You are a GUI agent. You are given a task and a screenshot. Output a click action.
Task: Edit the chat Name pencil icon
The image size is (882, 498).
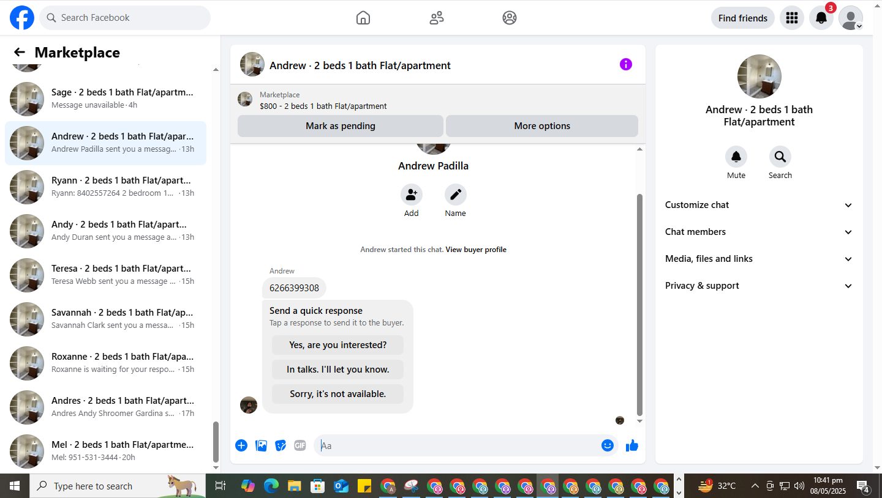click(x=456, y=195)
